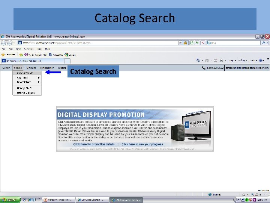Switch to GM GlobalConnect taskbar button
This screenshot has height=203, width=270.
point(93,200)
